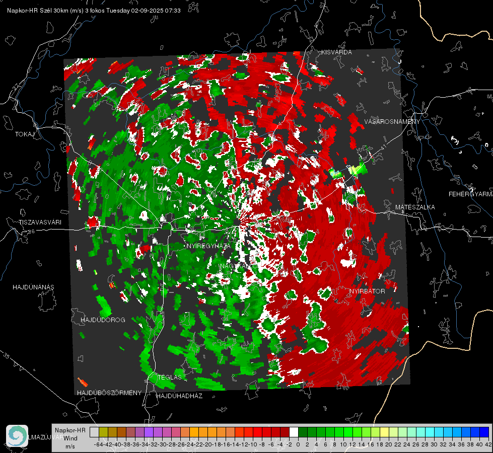Click the road number "41" near Vásárosnamény
The image size is (493, 453).
coord(383,147)
